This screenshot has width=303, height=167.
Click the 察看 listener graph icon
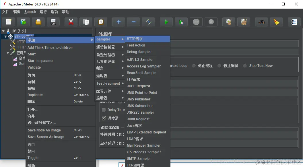(x=15, y=59)
